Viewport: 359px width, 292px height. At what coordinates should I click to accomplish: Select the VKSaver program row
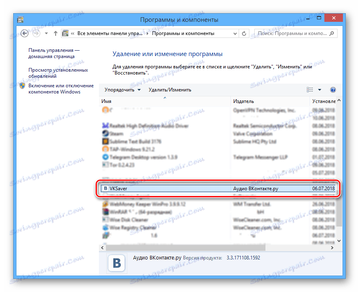(x=218, y=189)
